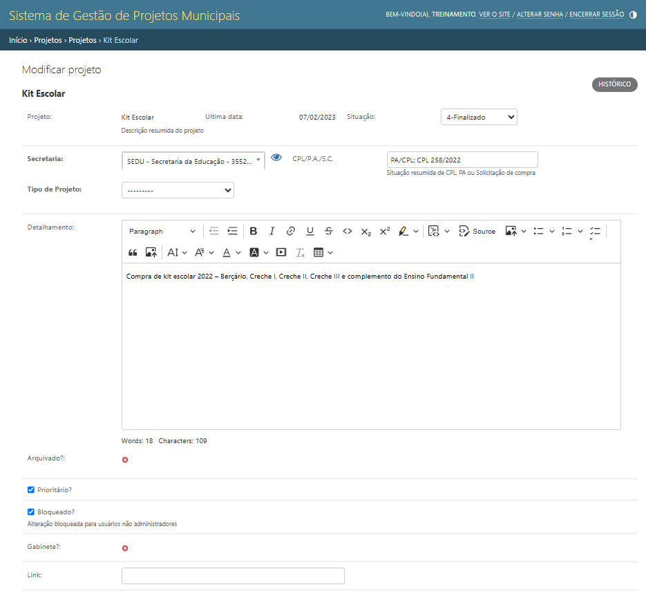Viewport: 646px width, 598px height.
Task: Toggle bold formatting in the editor
Action: 254,231
